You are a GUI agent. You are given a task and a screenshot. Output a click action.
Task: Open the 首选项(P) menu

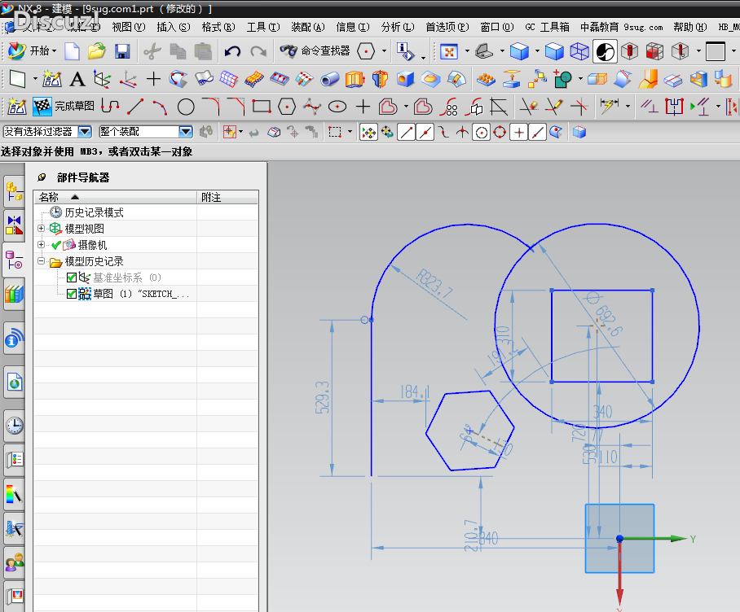pyautogui.click(x=447, y=27)
